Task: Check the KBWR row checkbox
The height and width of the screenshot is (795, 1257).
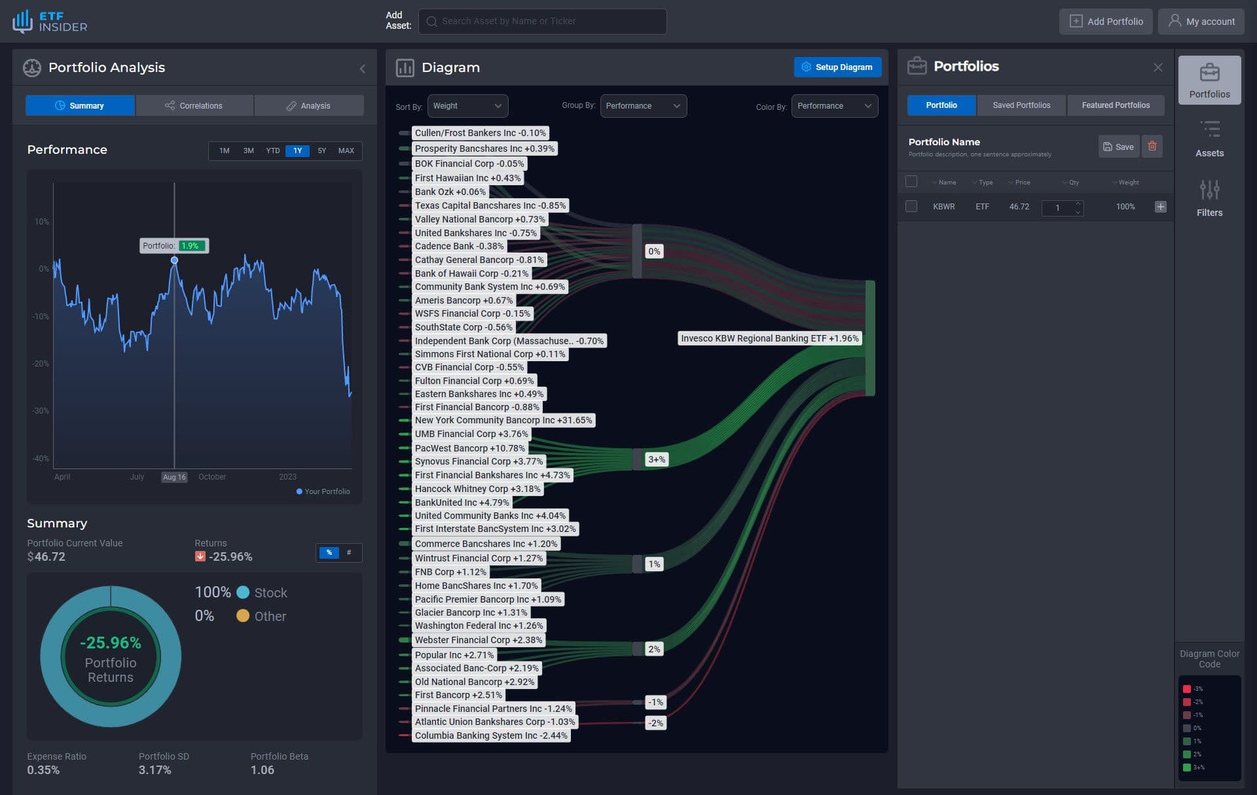Action: [x=911, y=207]
